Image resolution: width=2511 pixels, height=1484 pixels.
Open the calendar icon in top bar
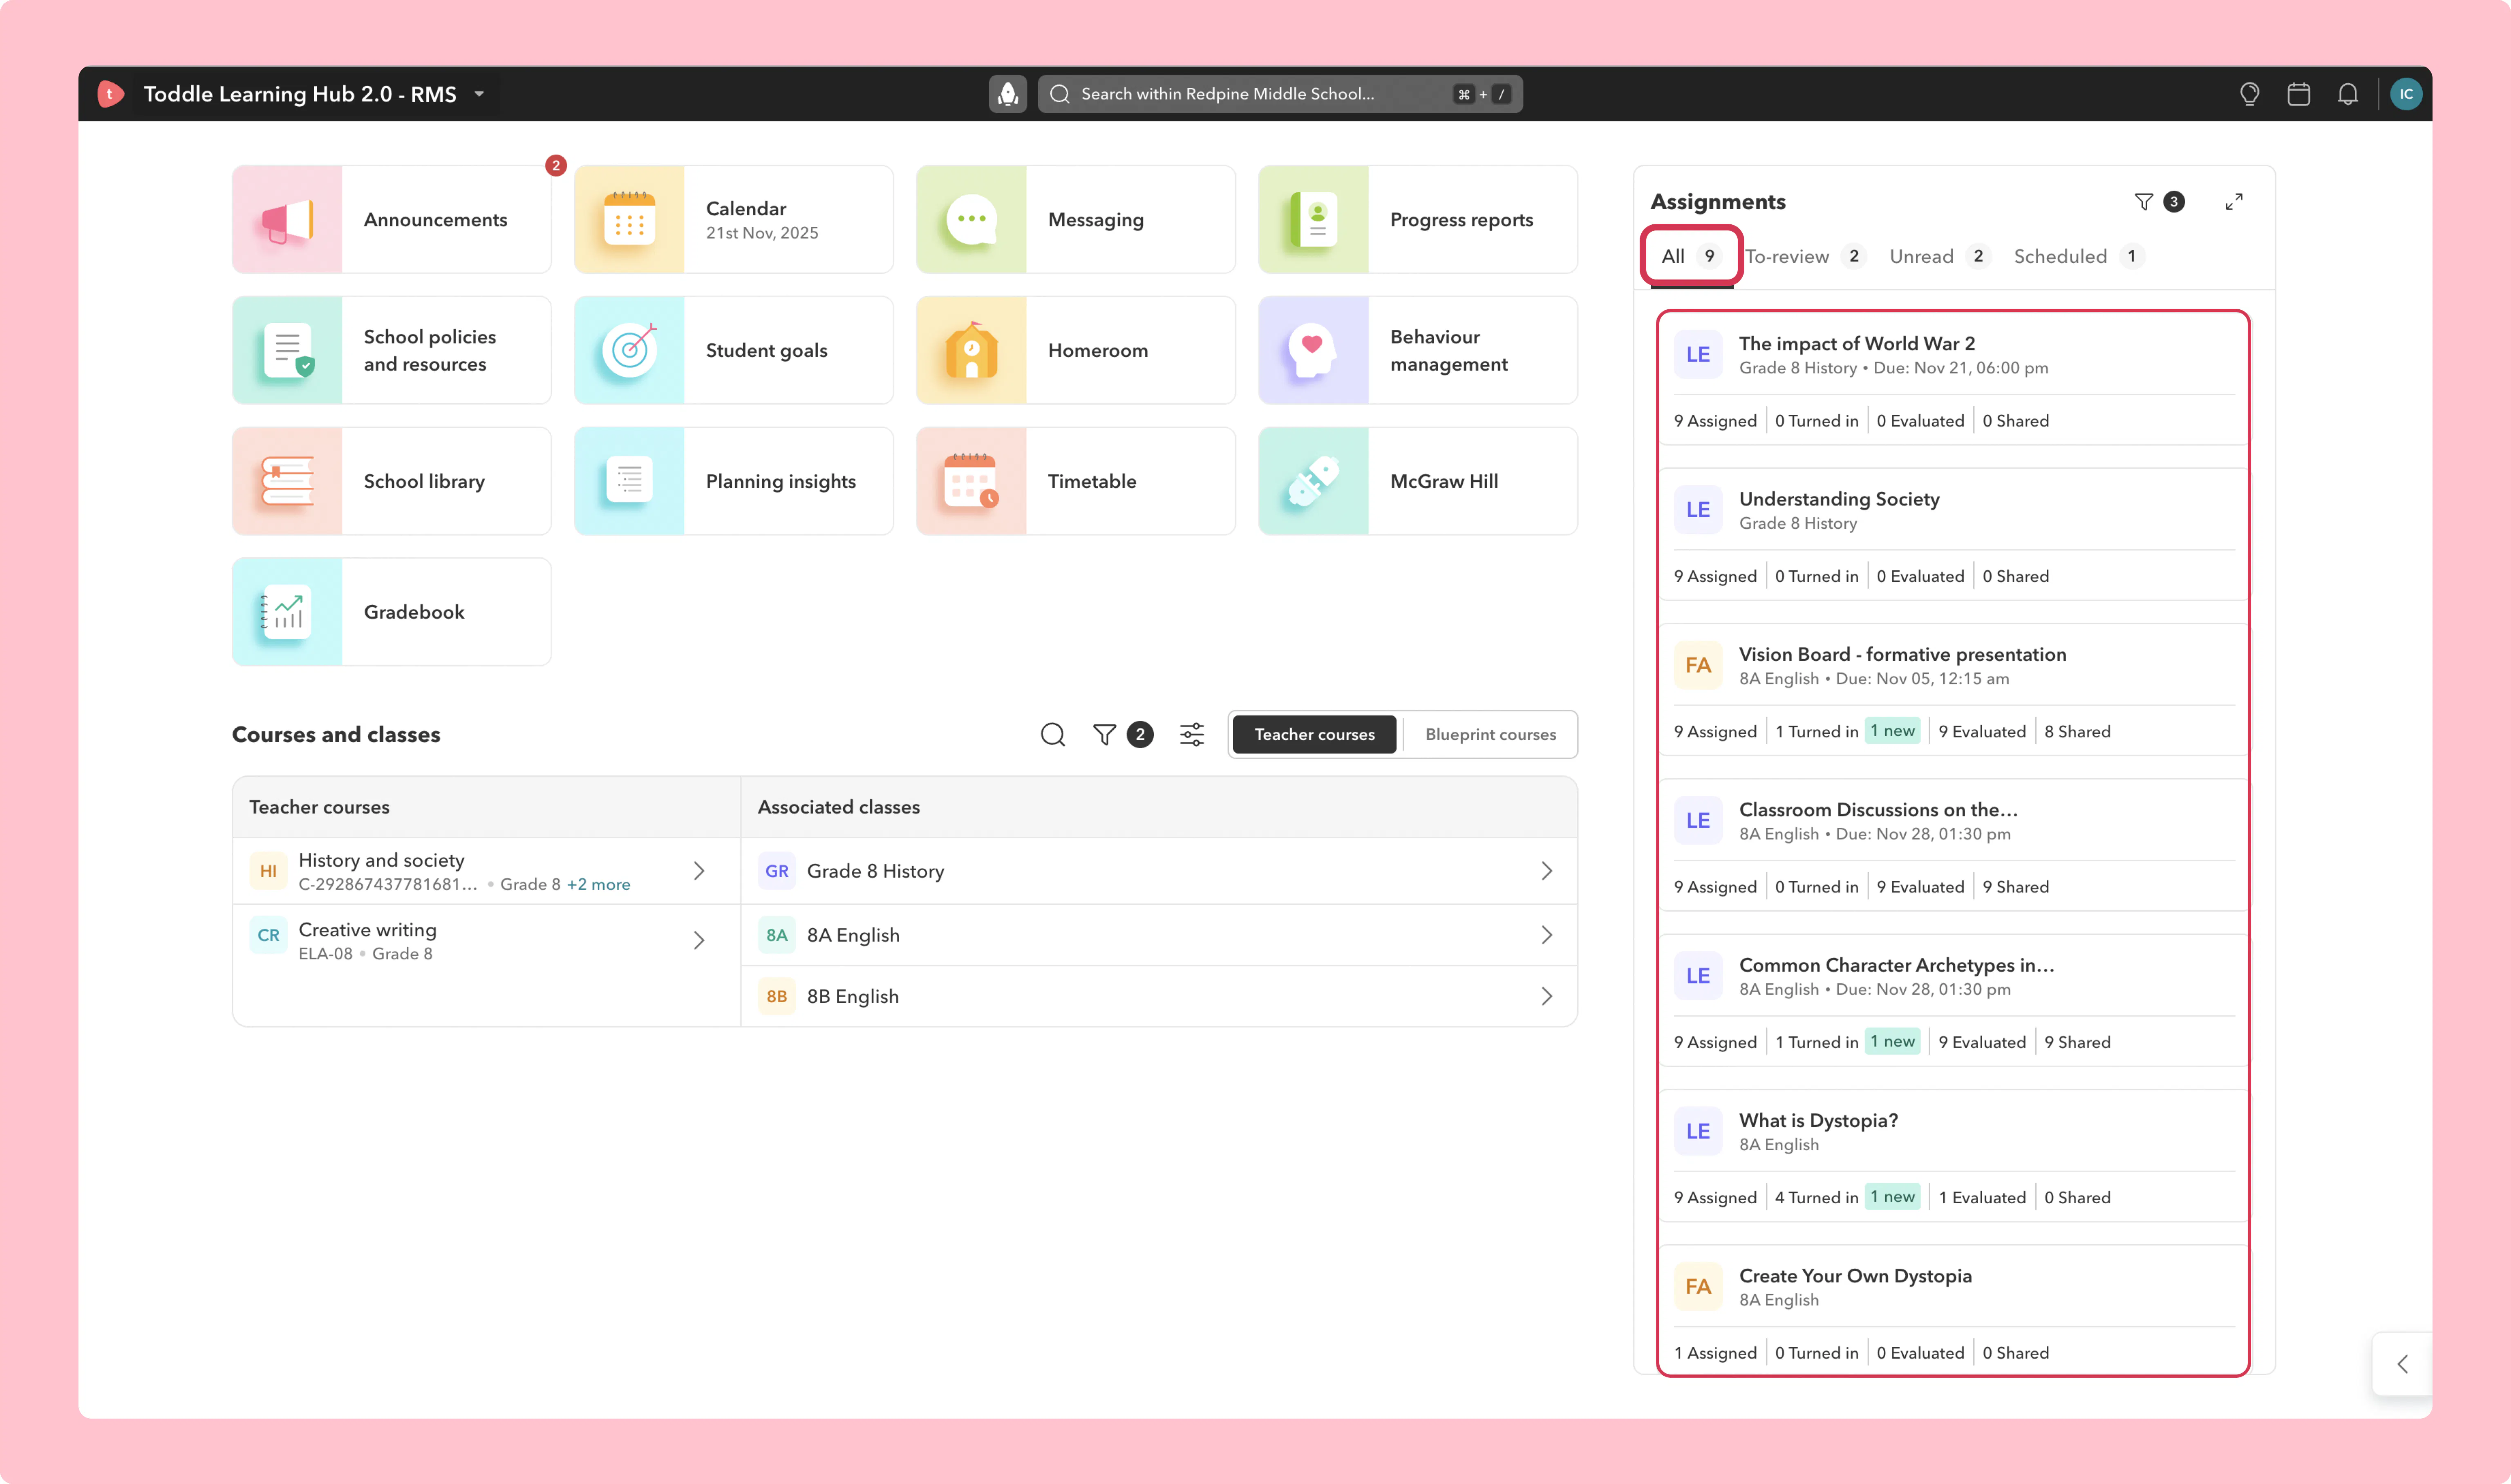tap(2298, 94)
